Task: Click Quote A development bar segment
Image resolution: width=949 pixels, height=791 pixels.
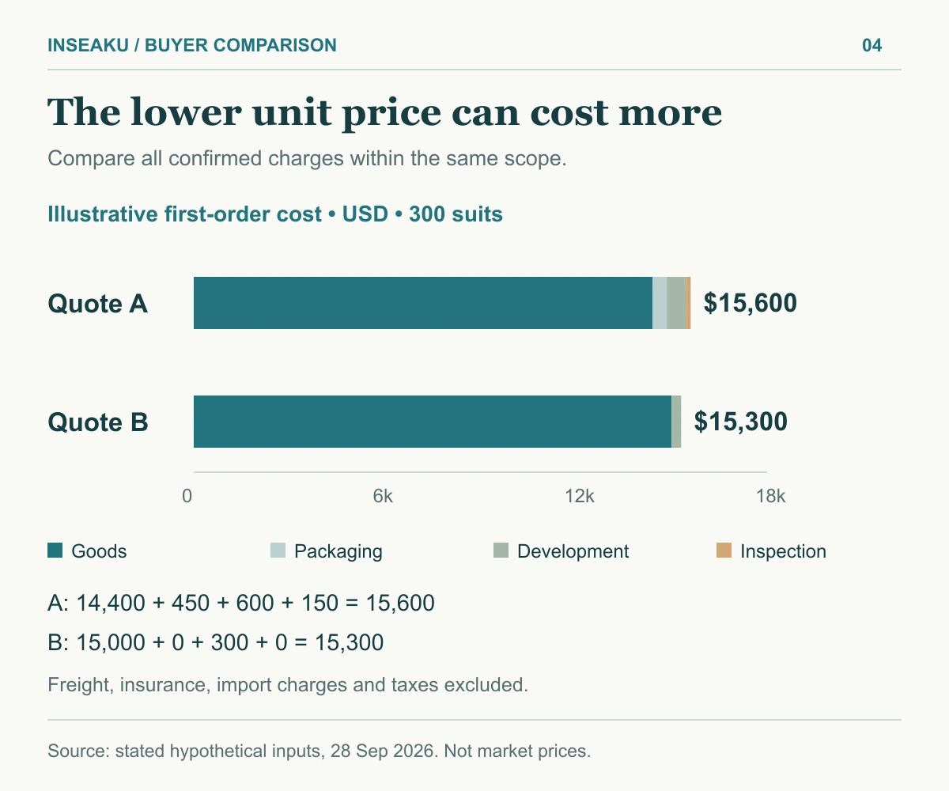Action: 676,303
